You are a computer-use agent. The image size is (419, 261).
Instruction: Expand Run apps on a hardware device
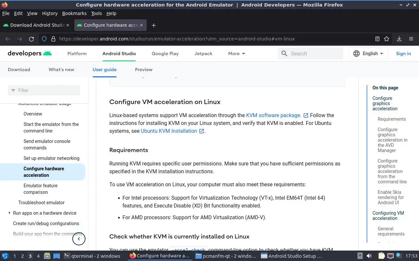(x=9, y=213)
